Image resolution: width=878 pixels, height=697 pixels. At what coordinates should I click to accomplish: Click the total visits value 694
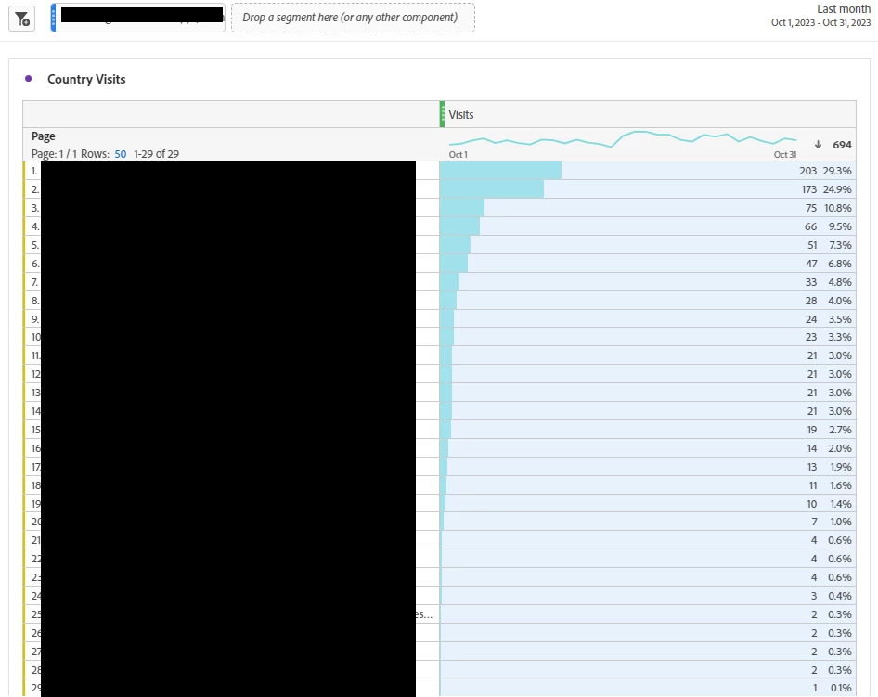[842, 145]
